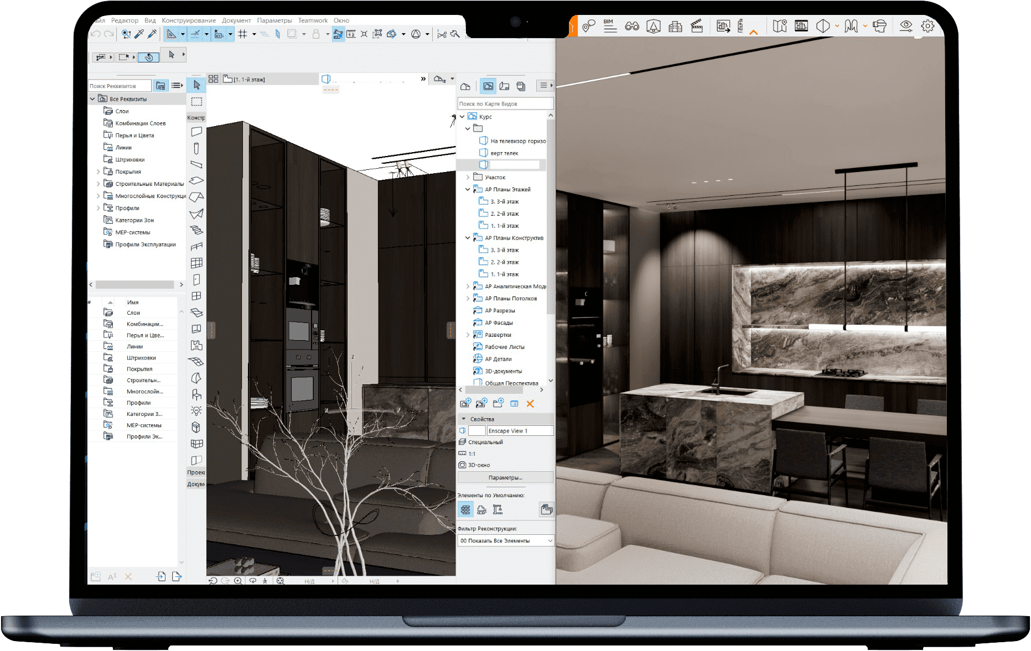Click the Enscape BIM info icon
1031x651 pixels.
tap(609, 25)
